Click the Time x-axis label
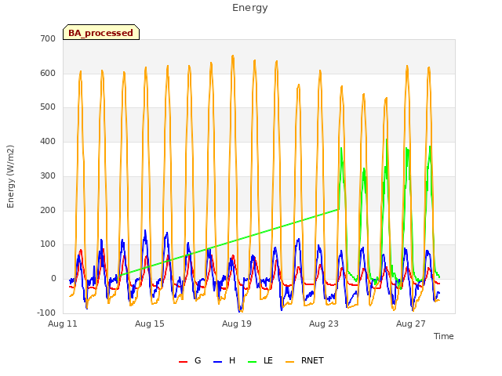502x376 pixels. pos(444,336)
